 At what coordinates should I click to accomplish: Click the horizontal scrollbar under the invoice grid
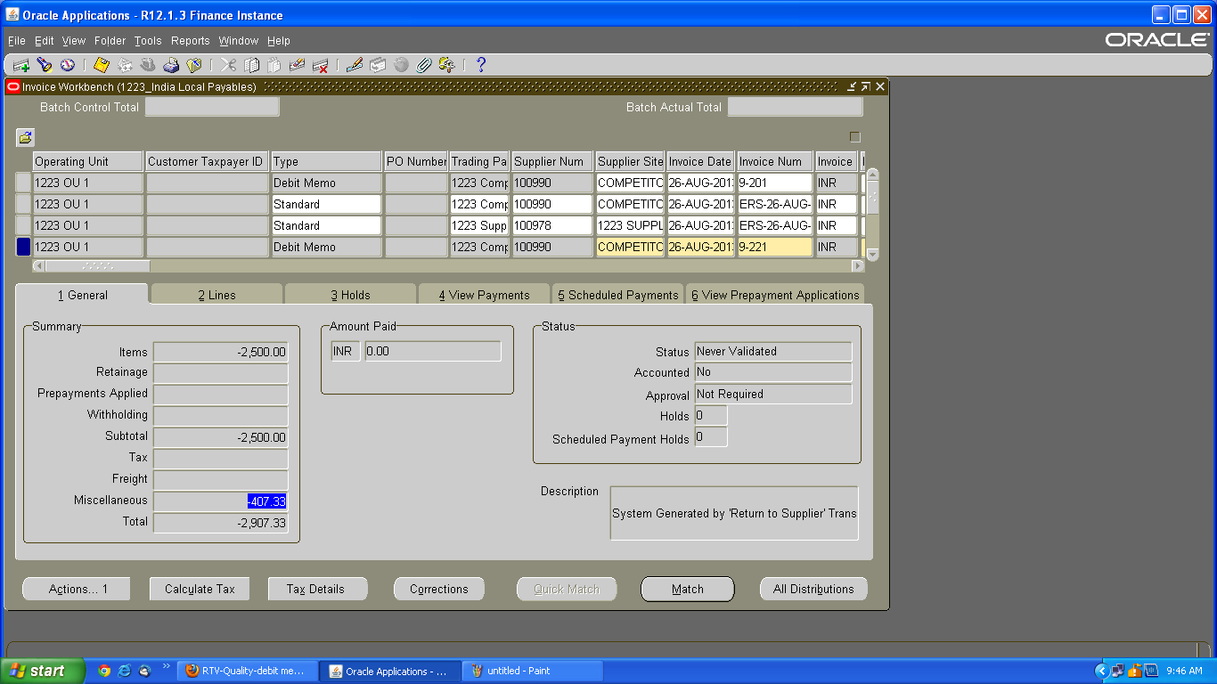point(448,265)
